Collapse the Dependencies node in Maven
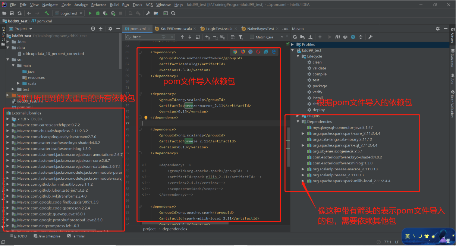 click(x=298, y=122)
